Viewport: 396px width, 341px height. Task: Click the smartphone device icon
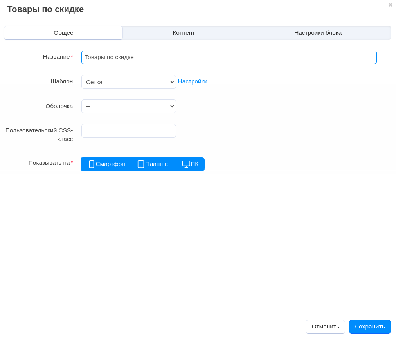pos(92,164)
